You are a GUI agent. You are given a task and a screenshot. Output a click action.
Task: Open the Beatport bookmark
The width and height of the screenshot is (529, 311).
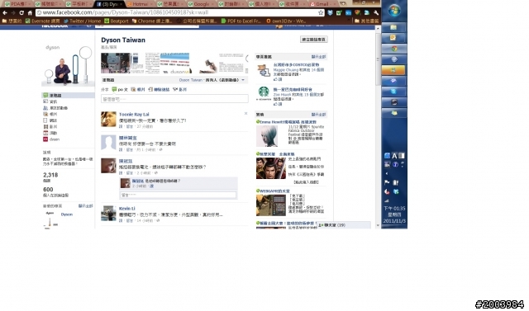[117, 21]
